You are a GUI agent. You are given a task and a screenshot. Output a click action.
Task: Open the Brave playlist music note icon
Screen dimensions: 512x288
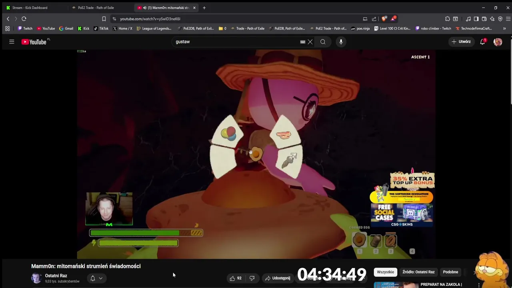pos(468,19)
